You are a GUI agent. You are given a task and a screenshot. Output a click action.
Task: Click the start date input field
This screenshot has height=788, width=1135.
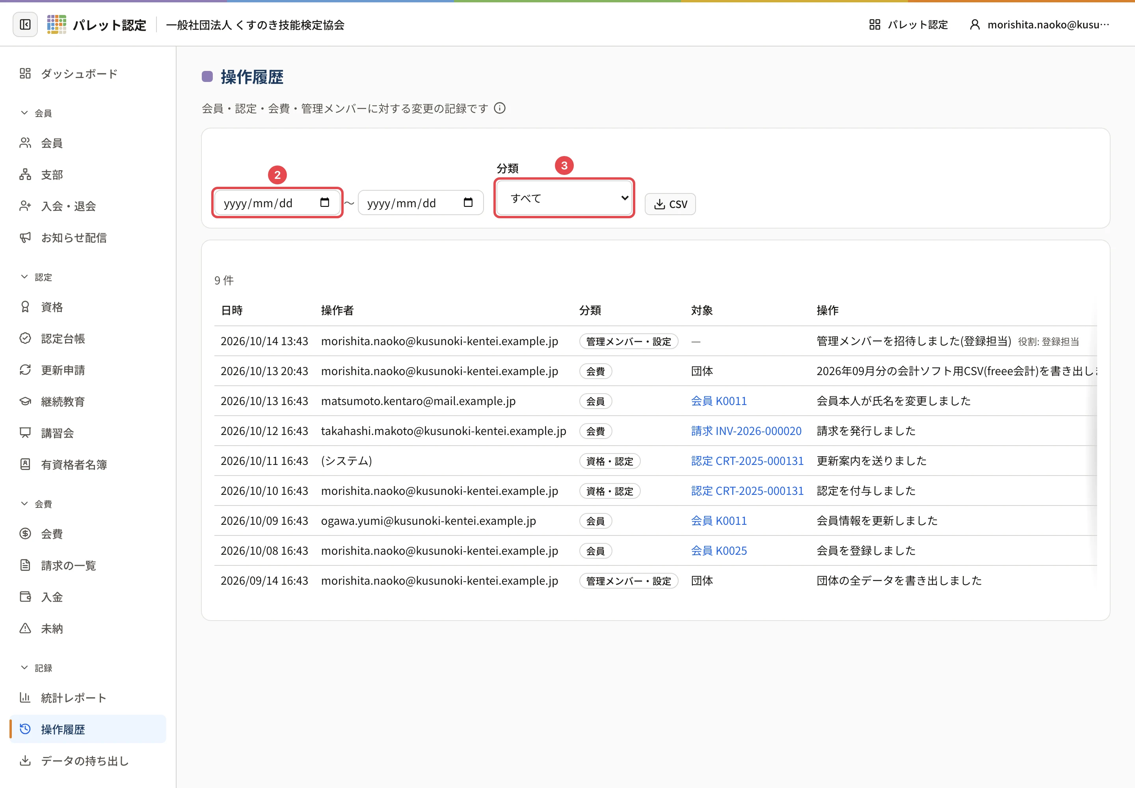277,203
